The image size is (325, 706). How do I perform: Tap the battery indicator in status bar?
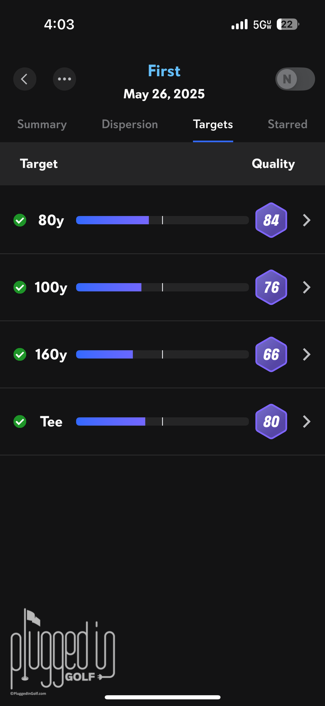pos(288,24)
